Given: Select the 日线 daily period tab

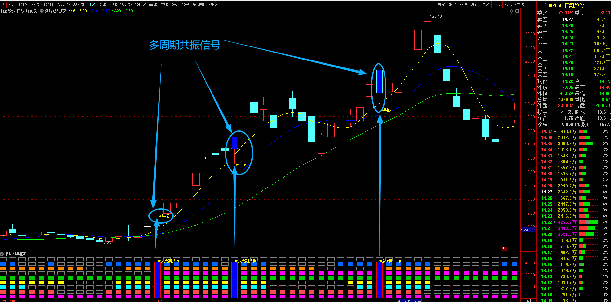Looking at the screenshot, I should [x=91, y=4].
